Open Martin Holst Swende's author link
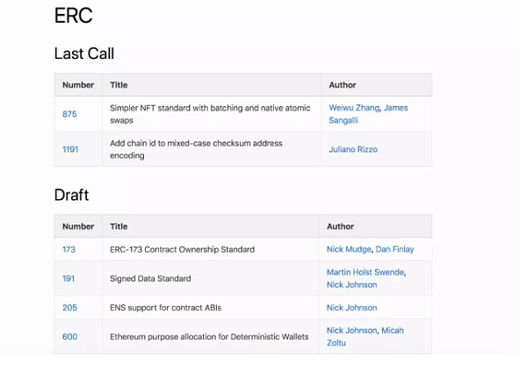The width and height of the screenshot is (527, 365). [x=365, y=272]
